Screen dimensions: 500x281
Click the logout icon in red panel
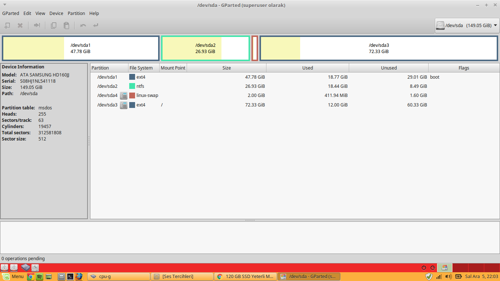point(433,268)
